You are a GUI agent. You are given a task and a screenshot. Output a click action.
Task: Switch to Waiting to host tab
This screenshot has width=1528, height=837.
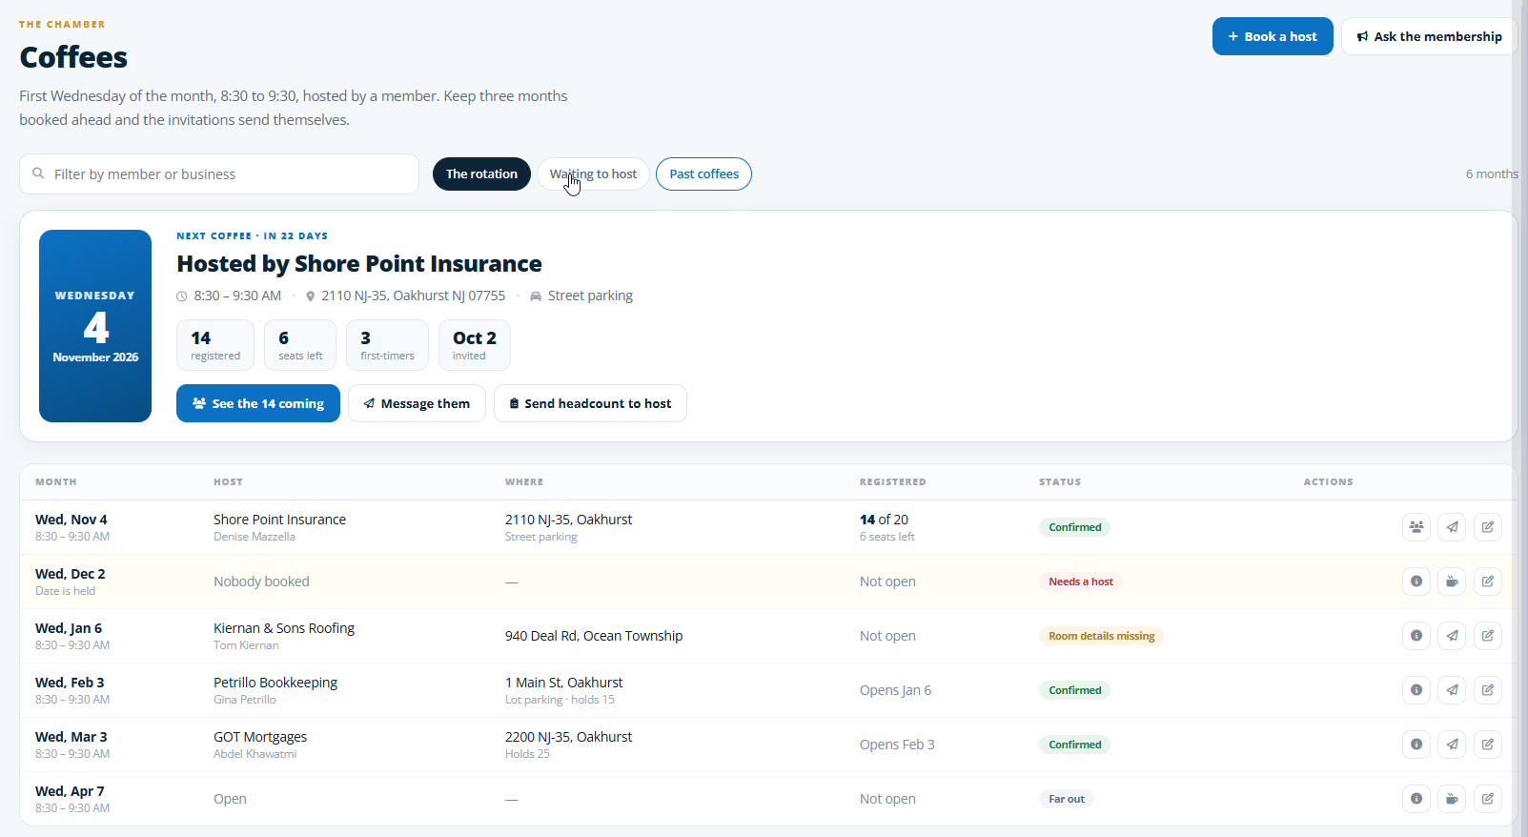click(593, 174)
